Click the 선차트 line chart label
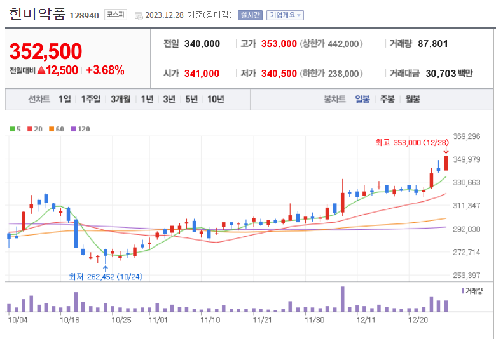Viewport: 496px width, 339px height. point(39,99)
